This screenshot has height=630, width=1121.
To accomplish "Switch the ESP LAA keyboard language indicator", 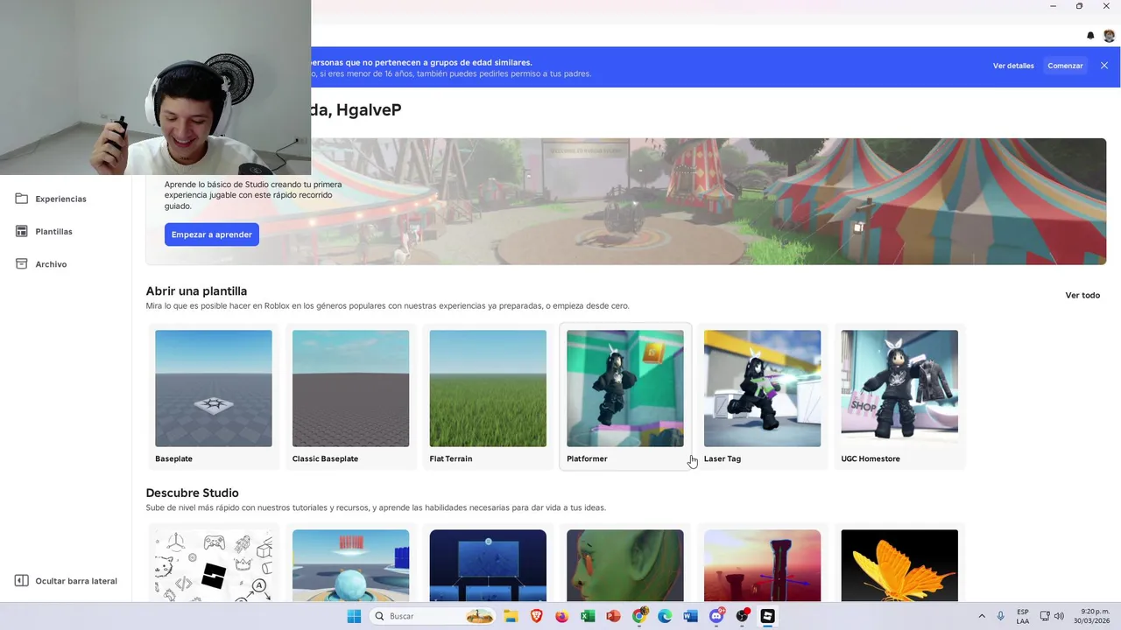I will [1023, 616].
